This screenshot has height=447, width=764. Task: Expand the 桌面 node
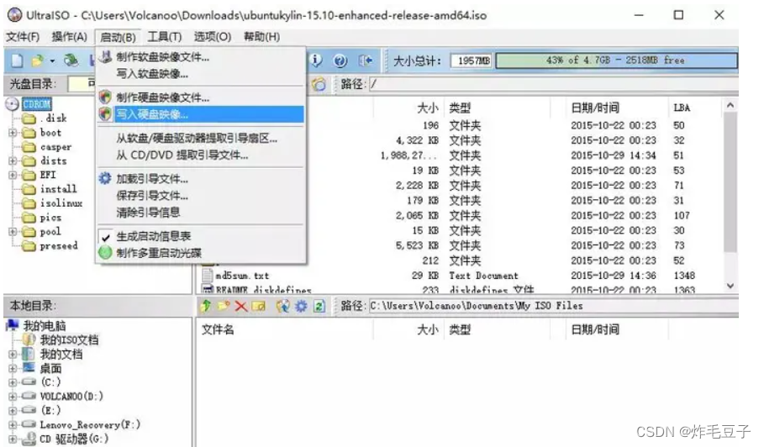(13, 368)
